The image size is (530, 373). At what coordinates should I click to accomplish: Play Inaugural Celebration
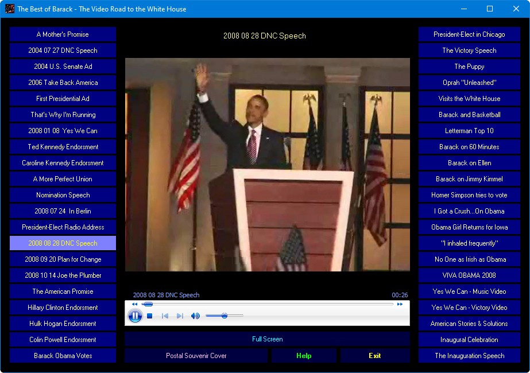click(x=469, y=339)
